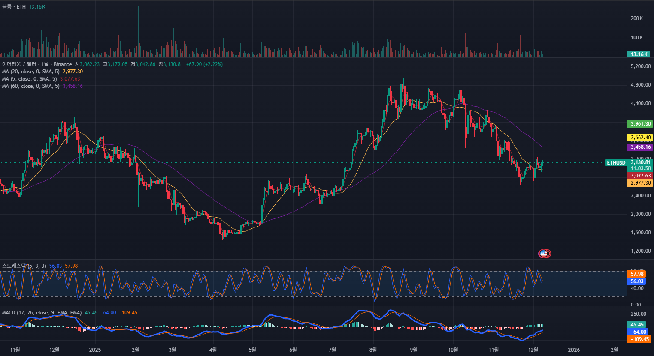The height and width of the screenshot is (356, 654).
Task: Click the 40.00 stochastic scale label
Action: pyautogui.click(x=637, y=288)
